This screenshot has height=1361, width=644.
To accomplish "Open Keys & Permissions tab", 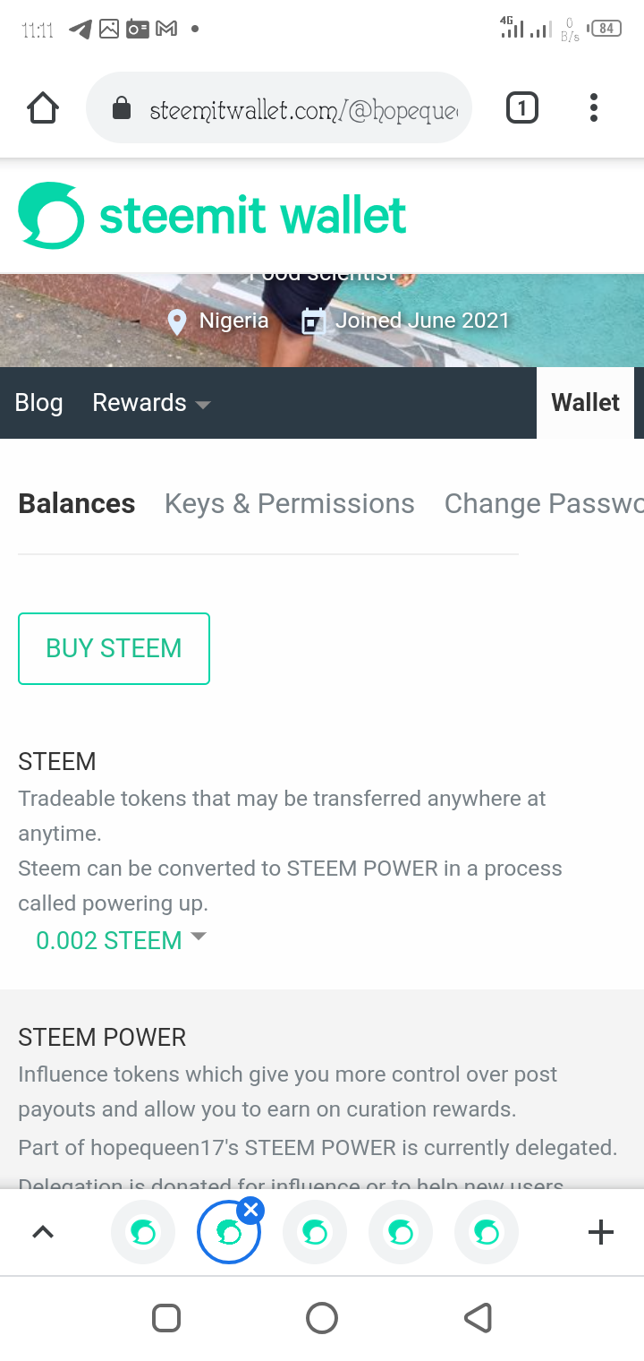I will tap(290, 504).
